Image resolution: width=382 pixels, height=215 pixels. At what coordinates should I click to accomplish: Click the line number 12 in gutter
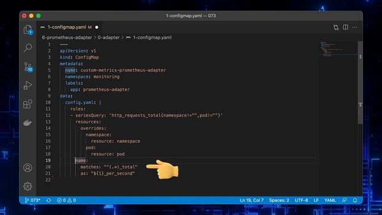click(48, 115)
